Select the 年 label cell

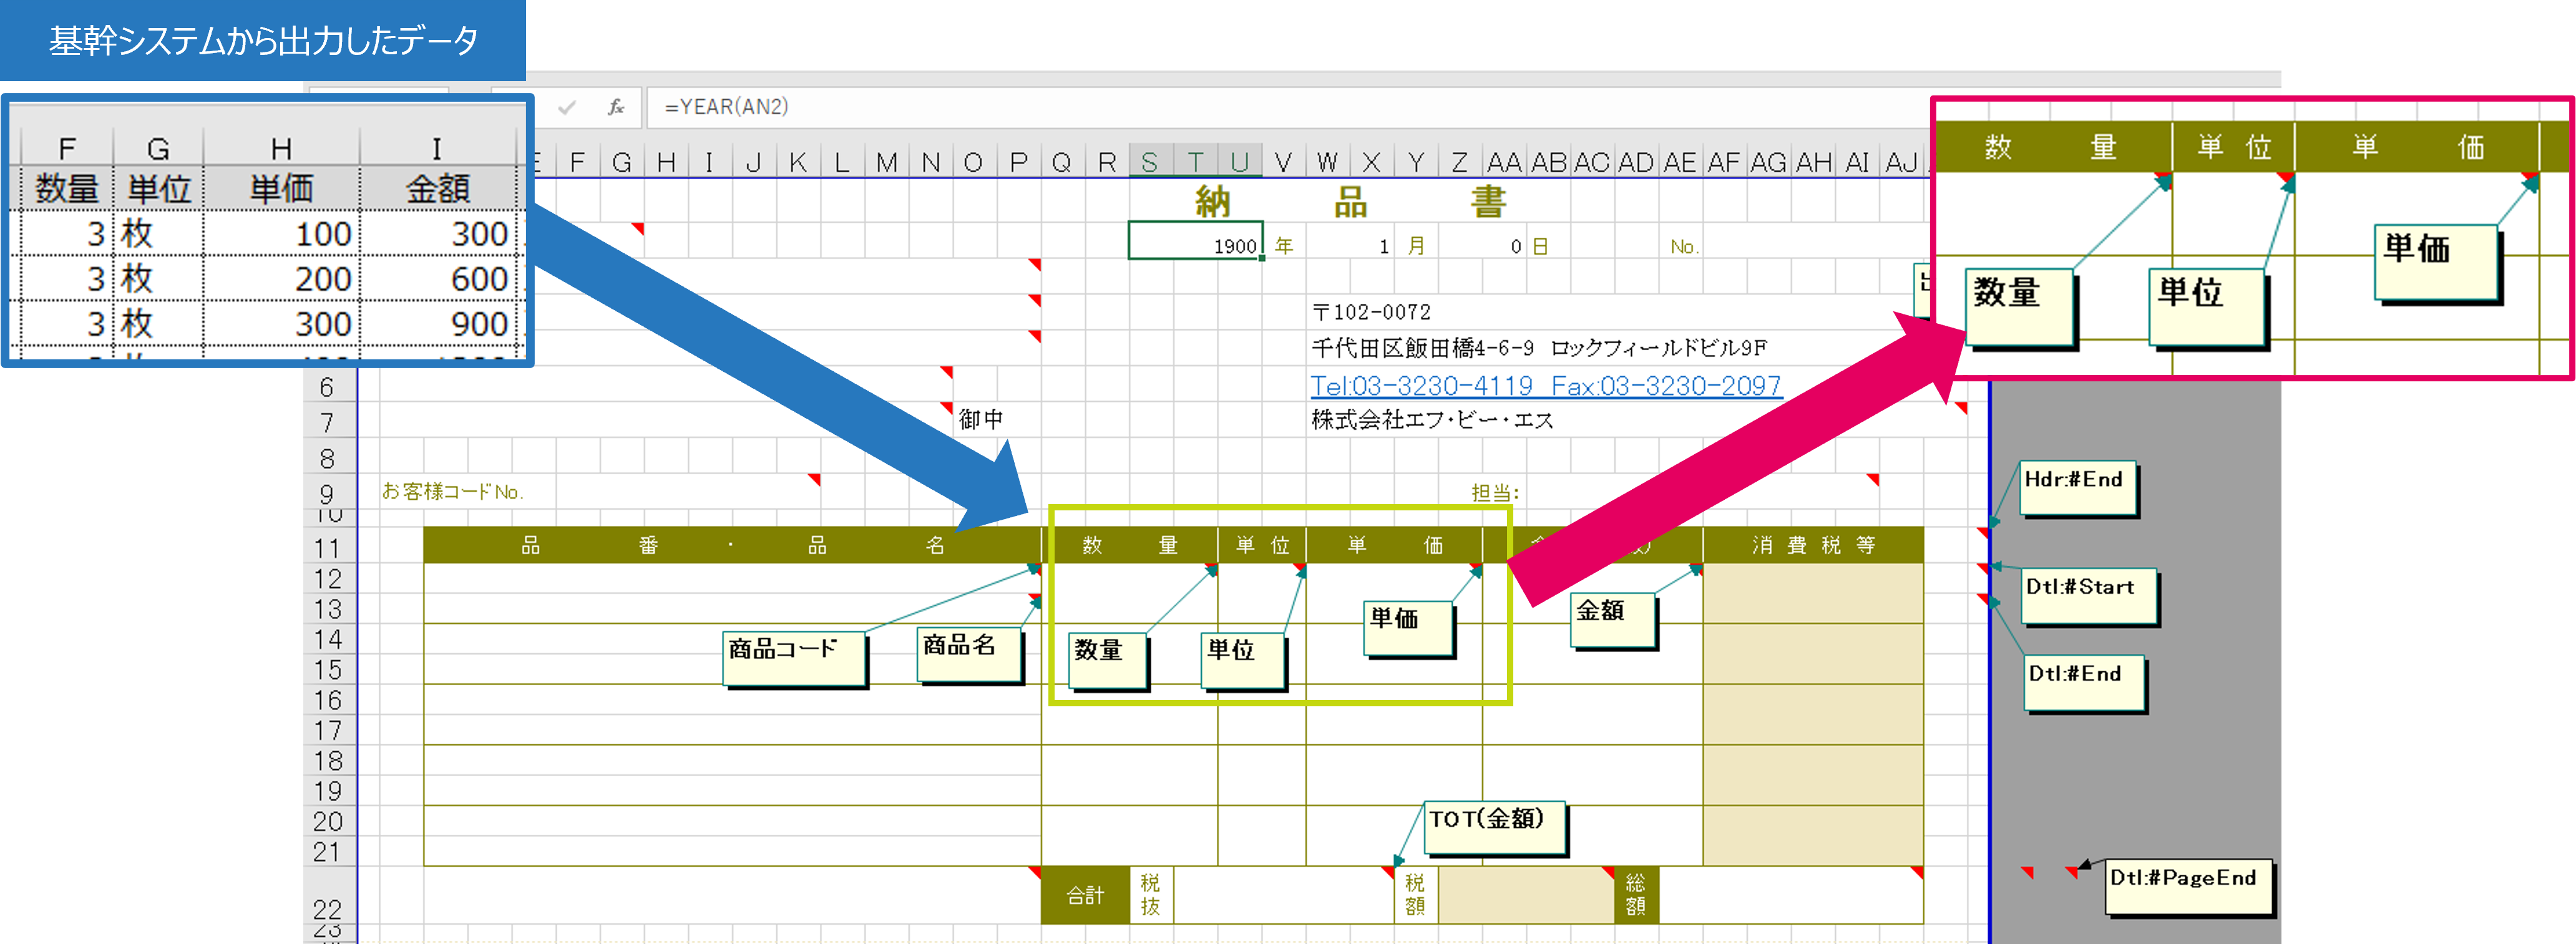[1284, 246]
